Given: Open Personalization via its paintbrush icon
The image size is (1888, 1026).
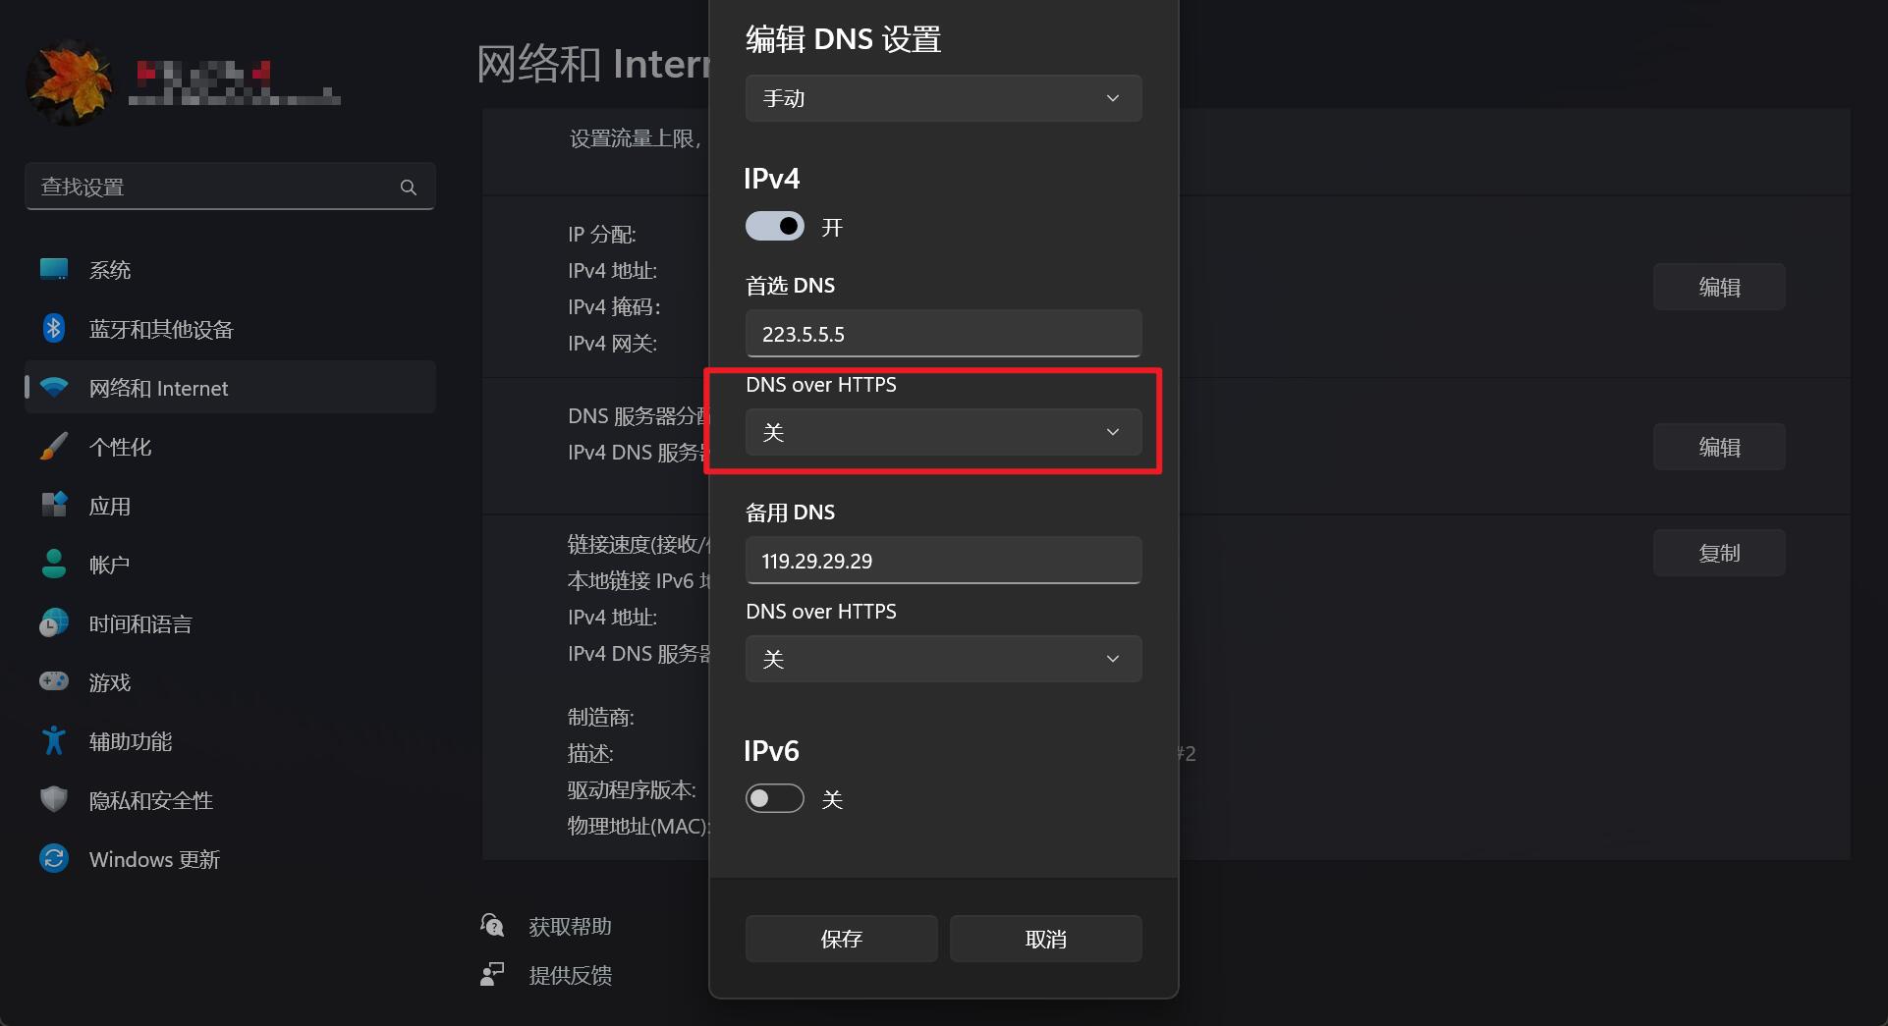Looking at the screenshot, I should [54, 447].
